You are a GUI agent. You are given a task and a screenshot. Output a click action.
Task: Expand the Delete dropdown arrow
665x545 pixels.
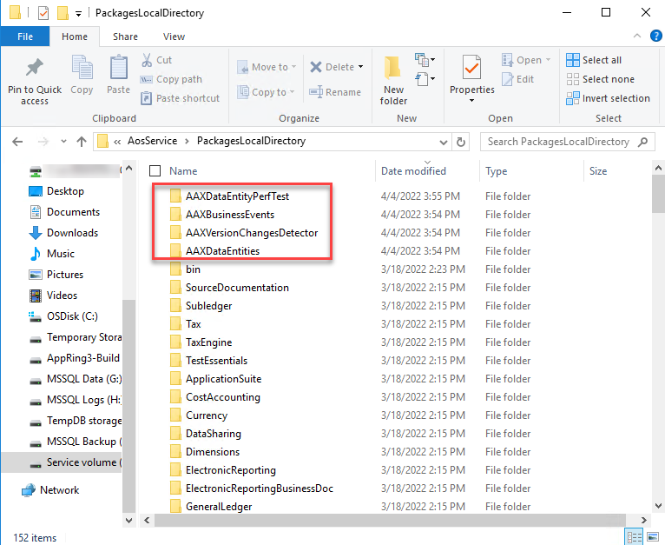360,67
